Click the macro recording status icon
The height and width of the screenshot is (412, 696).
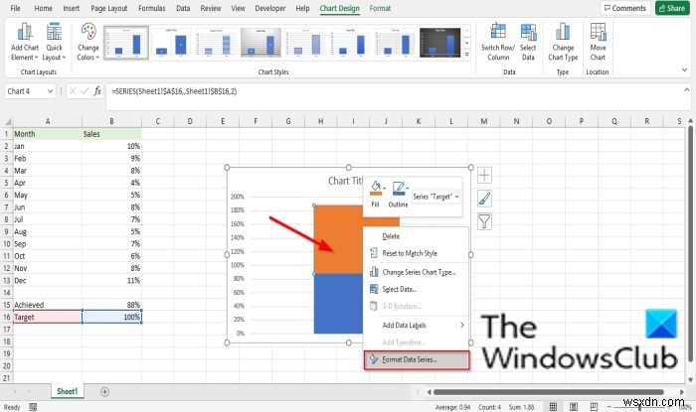[x=33, y=407]
